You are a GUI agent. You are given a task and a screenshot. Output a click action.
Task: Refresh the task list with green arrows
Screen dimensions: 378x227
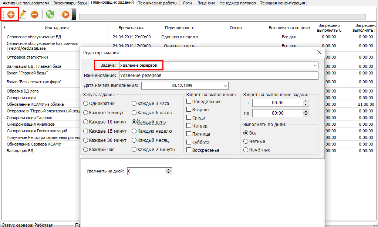[50, 14]
